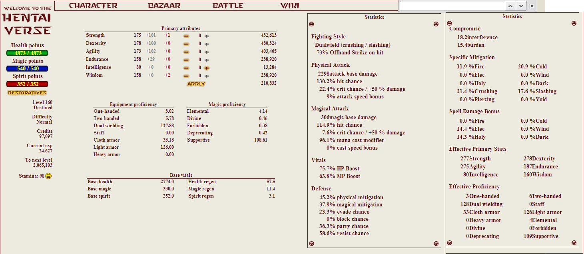The width and height of the screenshot is (584, 254).
Task: Click the Intelligence exp value 13,284
Action: click(270, 67)
